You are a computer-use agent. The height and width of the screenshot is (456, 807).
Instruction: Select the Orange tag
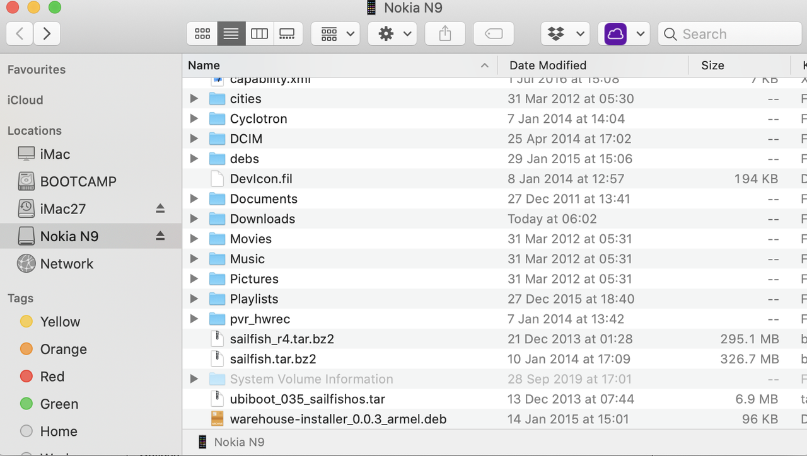pos(53,349)
